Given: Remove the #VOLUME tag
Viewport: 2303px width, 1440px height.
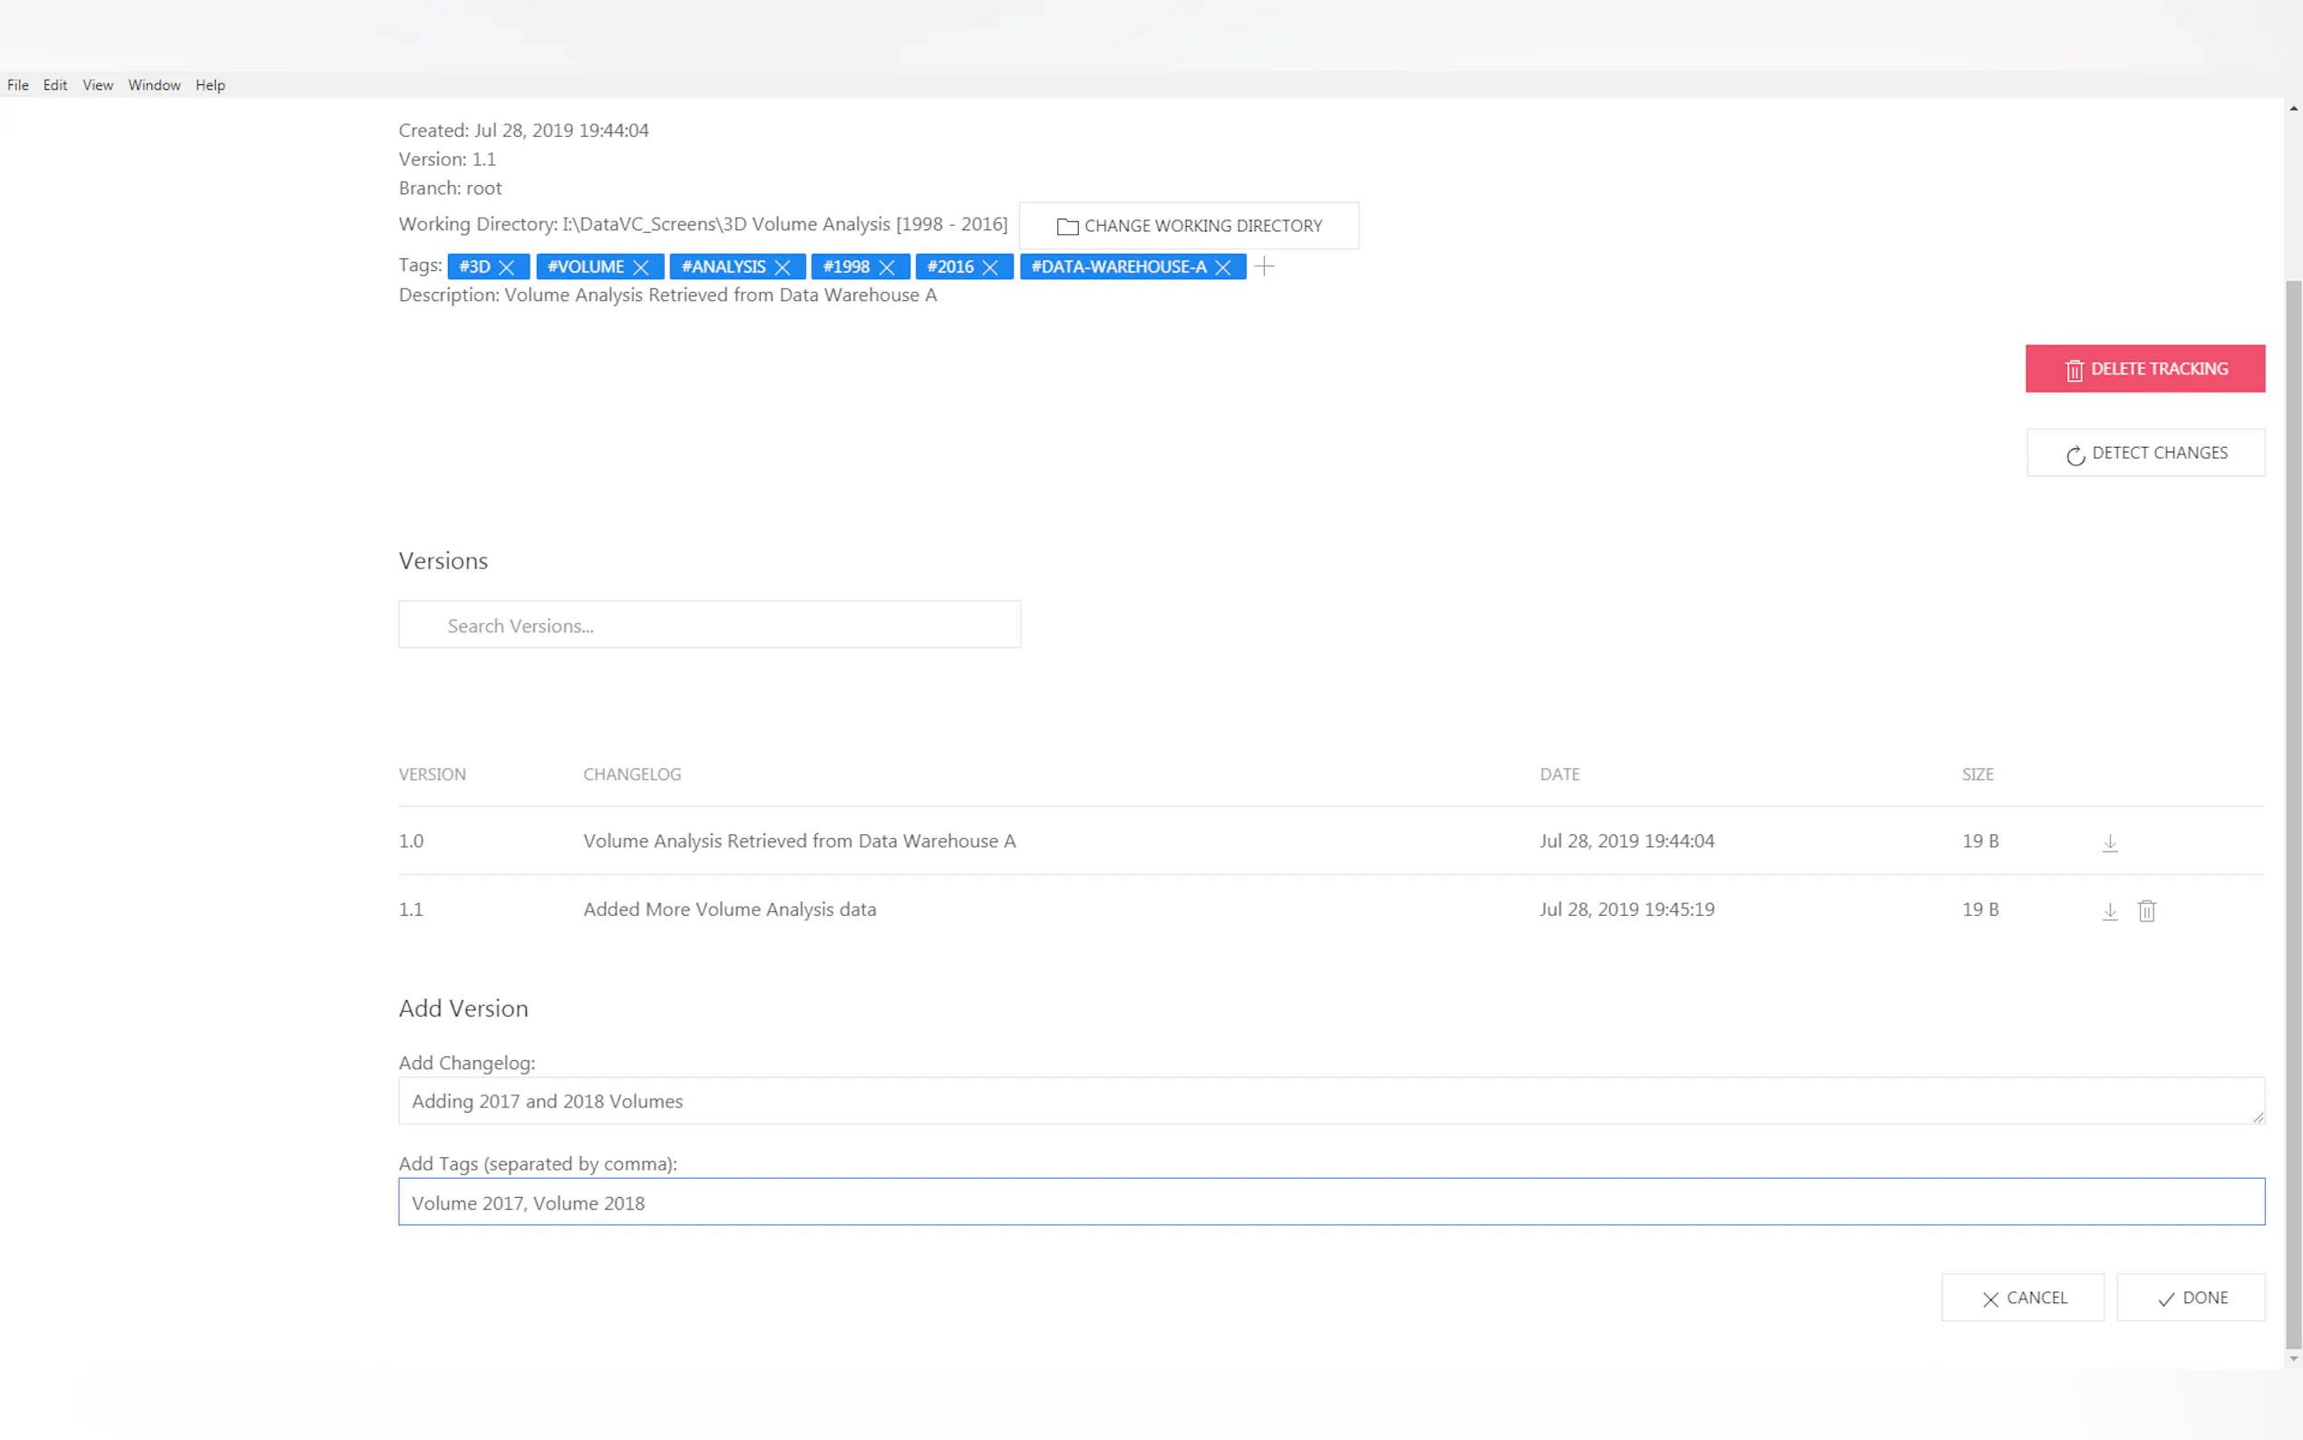Looking at the screenshot, I should [641, 268].
